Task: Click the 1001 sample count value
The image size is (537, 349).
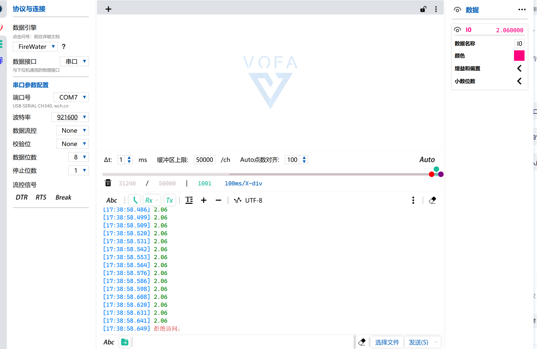Action: pyautogui.click(x=205, y=183)
